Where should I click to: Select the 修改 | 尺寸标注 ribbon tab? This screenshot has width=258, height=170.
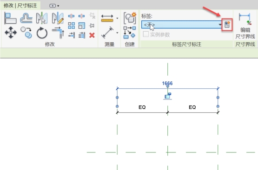pyautogui.click(x=20, y=6)
